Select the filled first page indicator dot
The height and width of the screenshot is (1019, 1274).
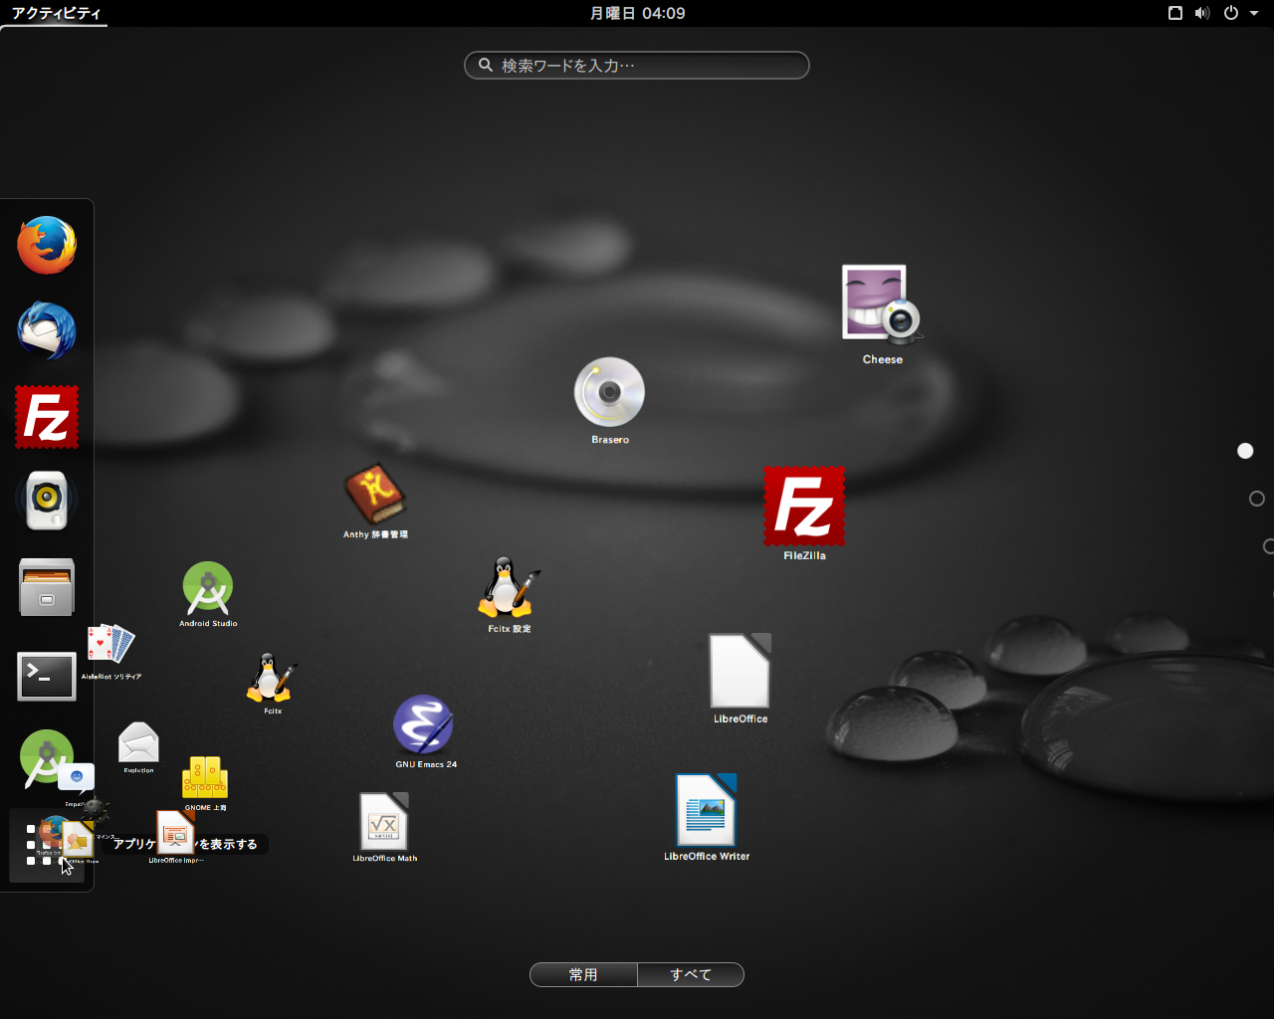point(1245,451)
